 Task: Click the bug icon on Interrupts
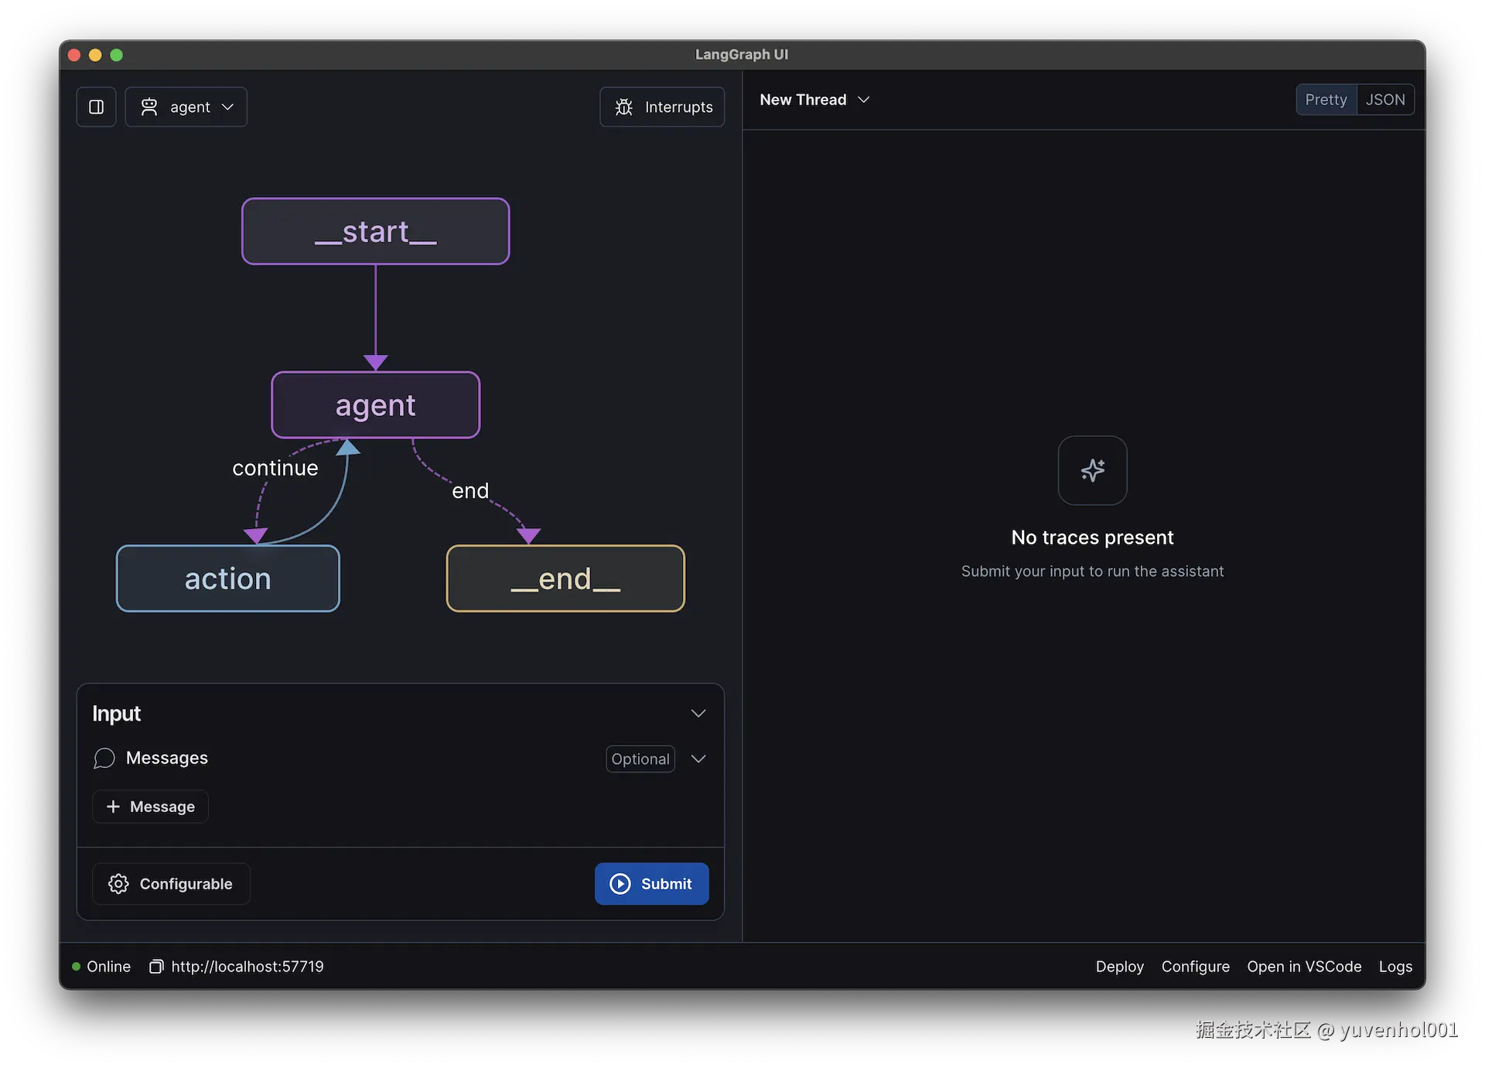tap(623, 107)
